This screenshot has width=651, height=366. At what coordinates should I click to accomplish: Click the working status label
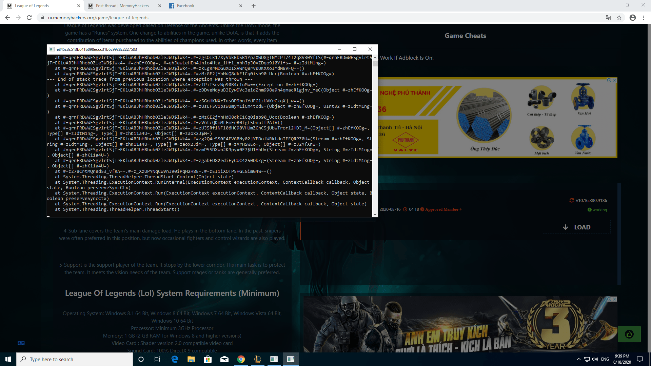599,210
